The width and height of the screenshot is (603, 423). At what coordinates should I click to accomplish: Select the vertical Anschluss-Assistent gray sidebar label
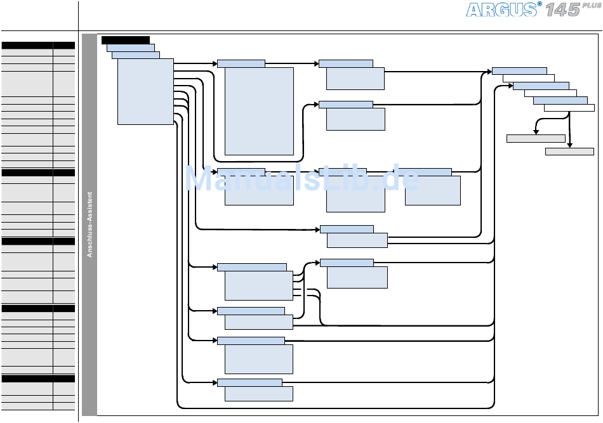pos(89,225)
